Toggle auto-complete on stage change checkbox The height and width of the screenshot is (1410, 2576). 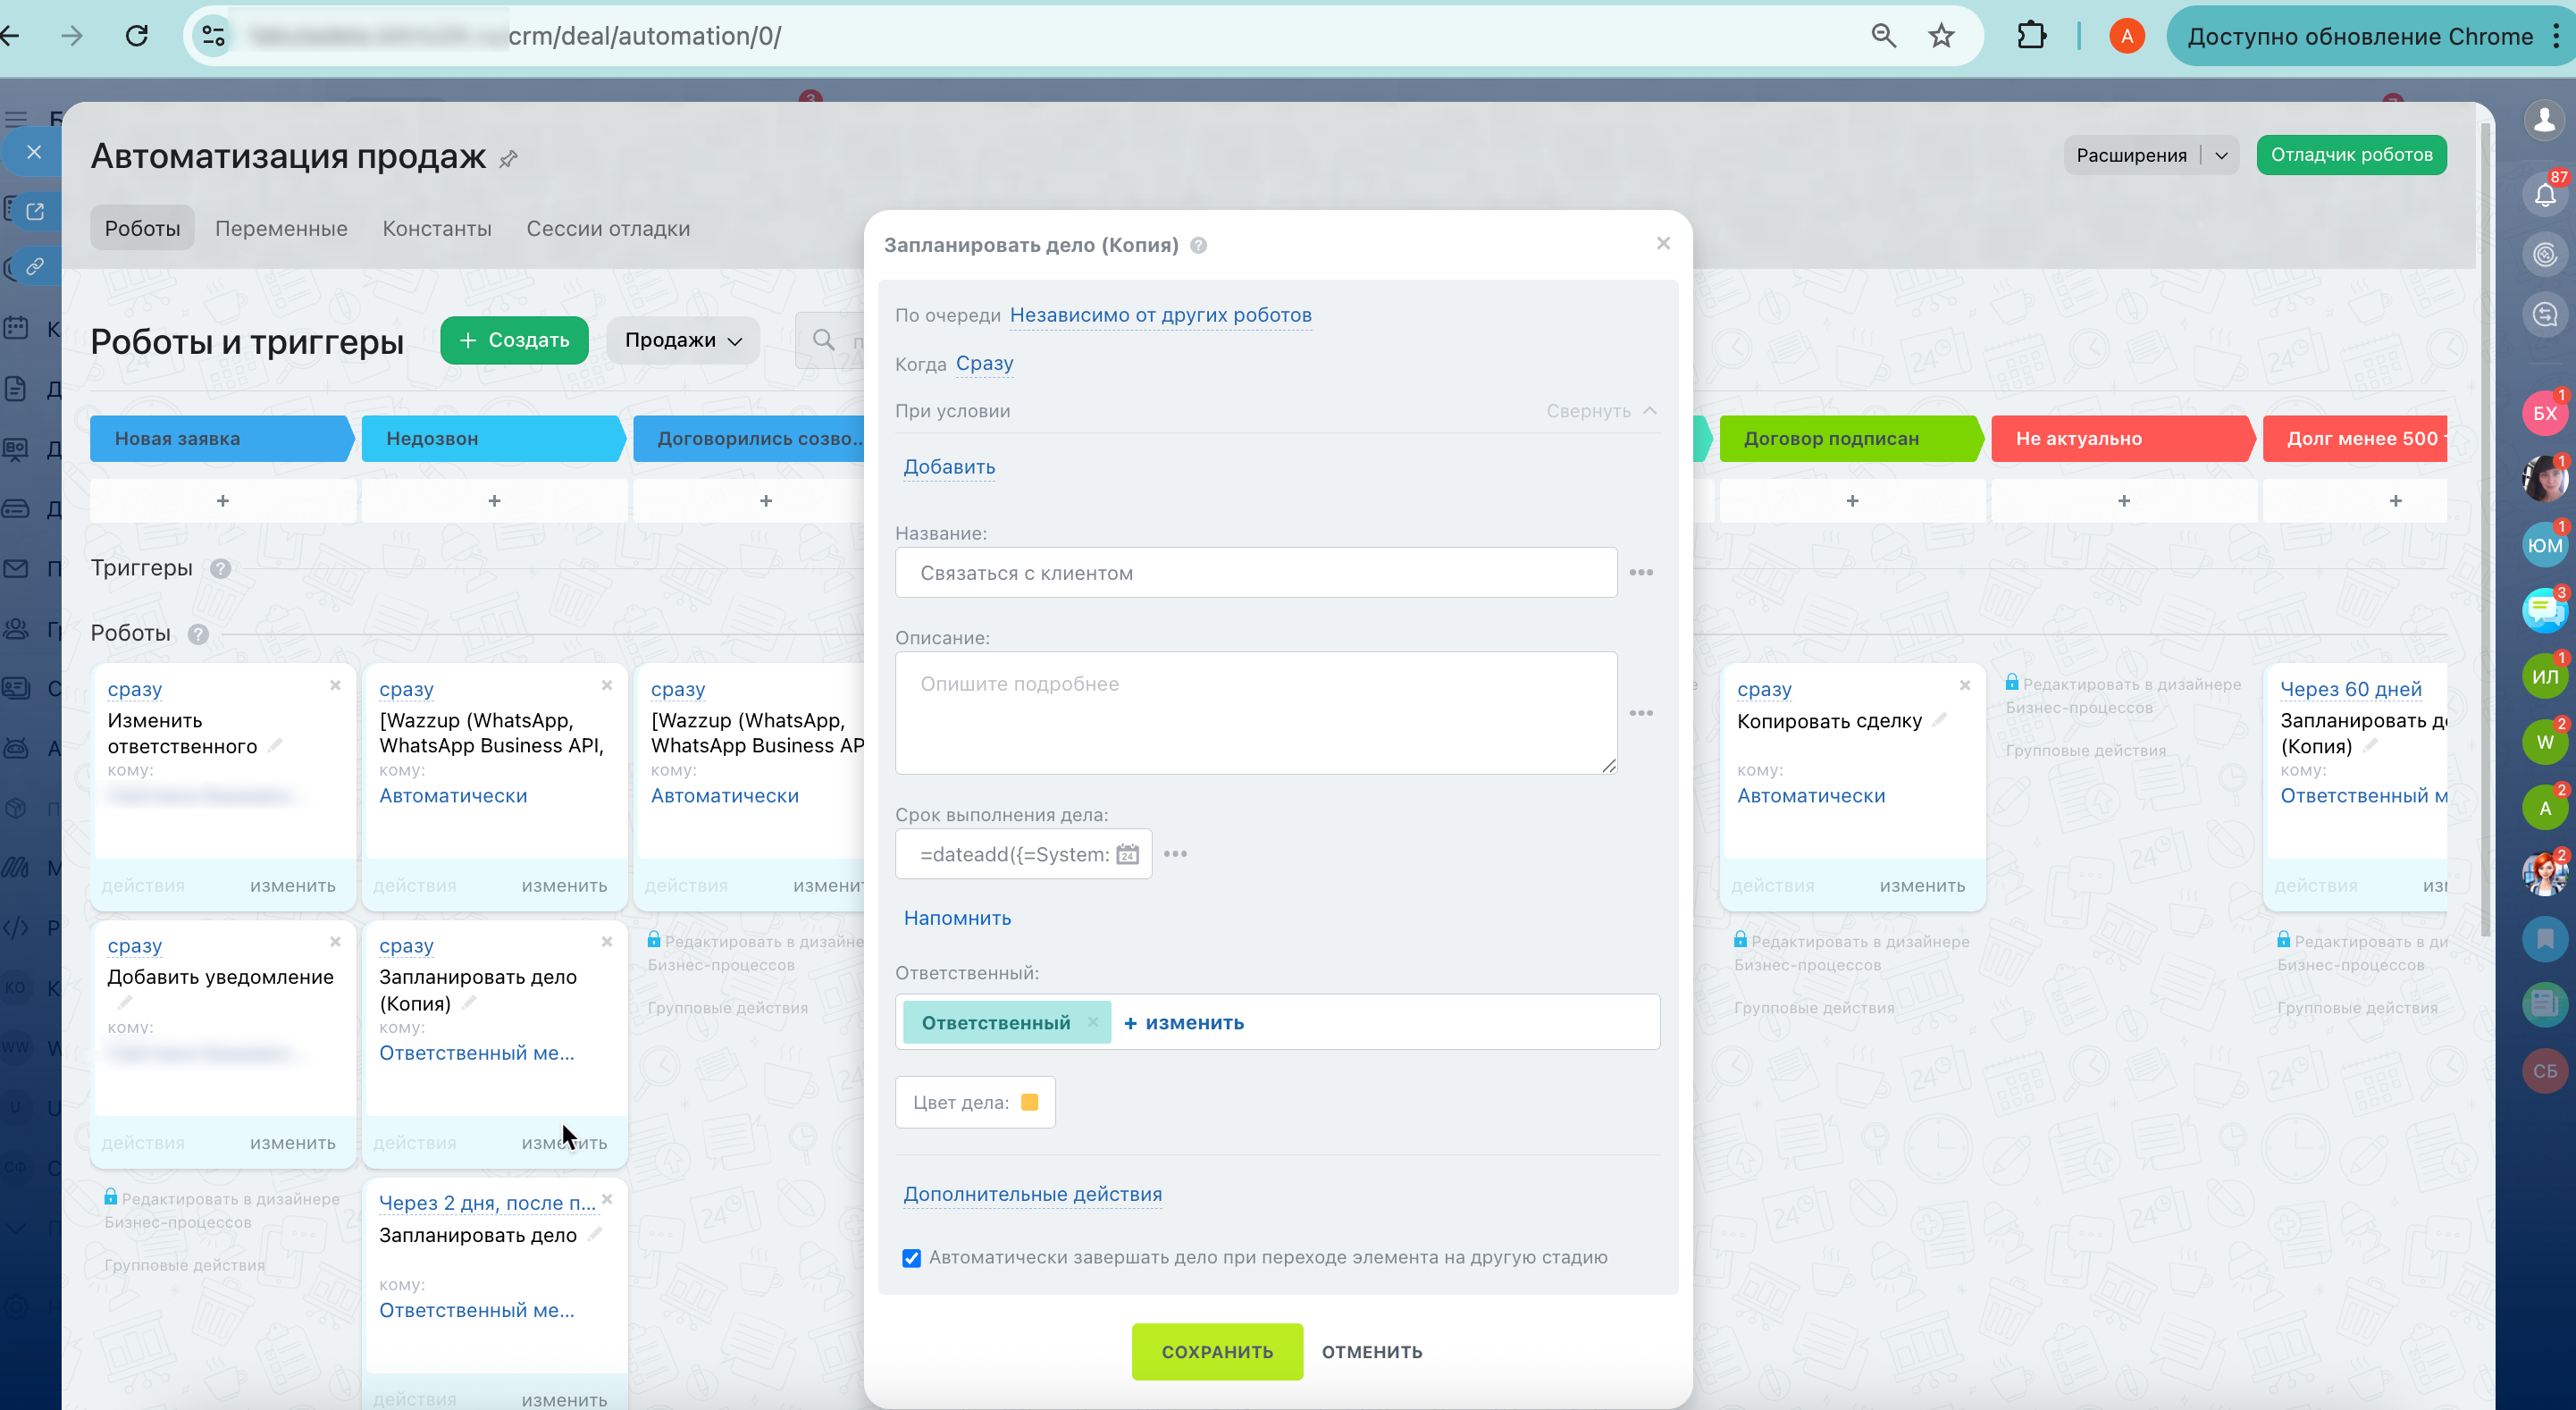911,1258
